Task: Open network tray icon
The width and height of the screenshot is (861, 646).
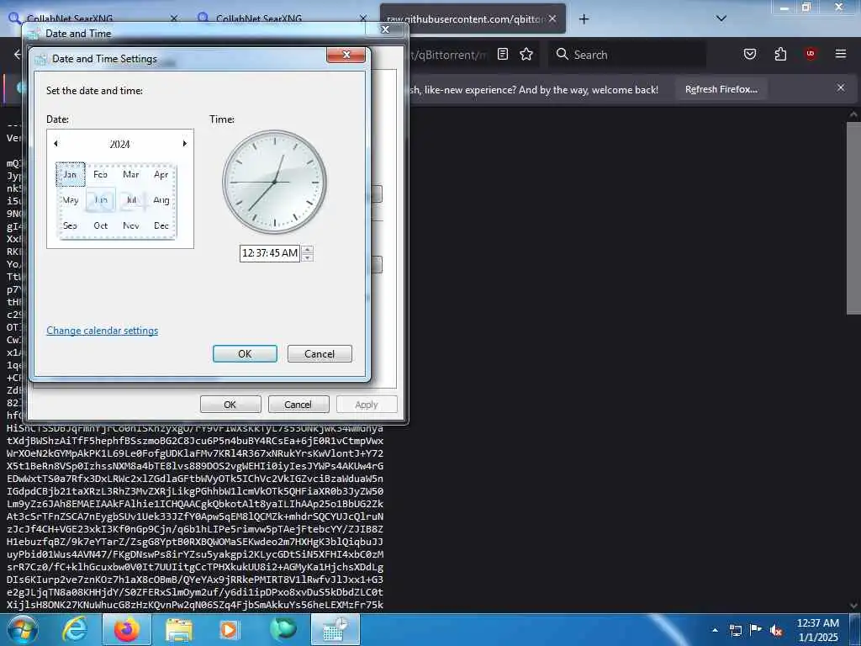Action: tap(735, 630)
